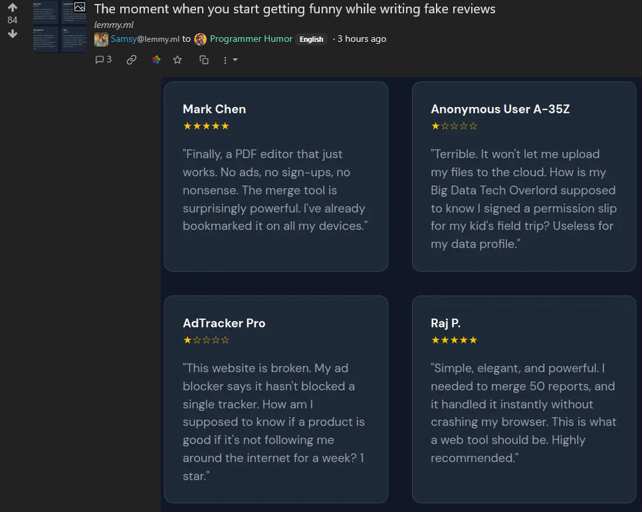The width and height of the screenshot is (642, 512).
Task: Open the post thumbnail image preview
Action: pyautogui.click(x=60, y=26)
